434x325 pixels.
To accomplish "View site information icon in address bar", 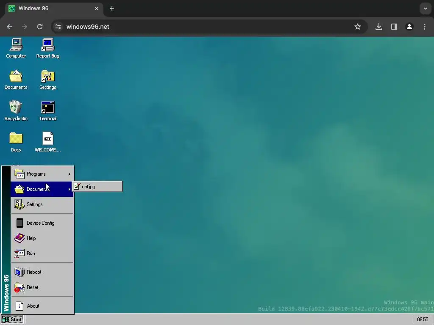I will [58, 27].
